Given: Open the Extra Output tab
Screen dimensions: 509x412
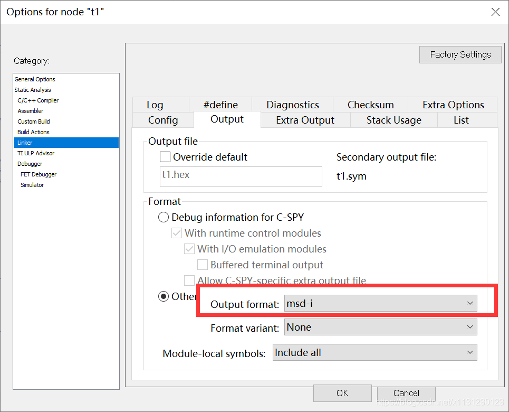Looking at the screenshot, I should (x=305, y=120).
